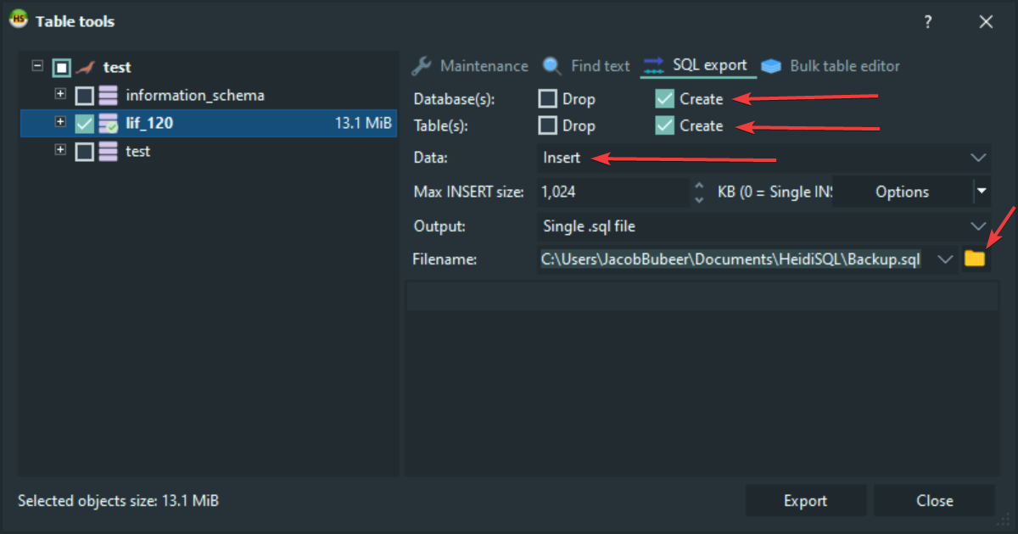Image resolution: width=1018 pixels, height=534 pixels.
Task: Click the help question mark button
Action: point(928,22)
